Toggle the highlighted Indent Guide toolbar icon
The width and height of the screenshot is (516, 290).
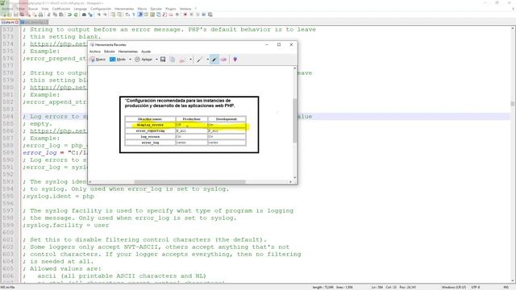pos(139,14)
